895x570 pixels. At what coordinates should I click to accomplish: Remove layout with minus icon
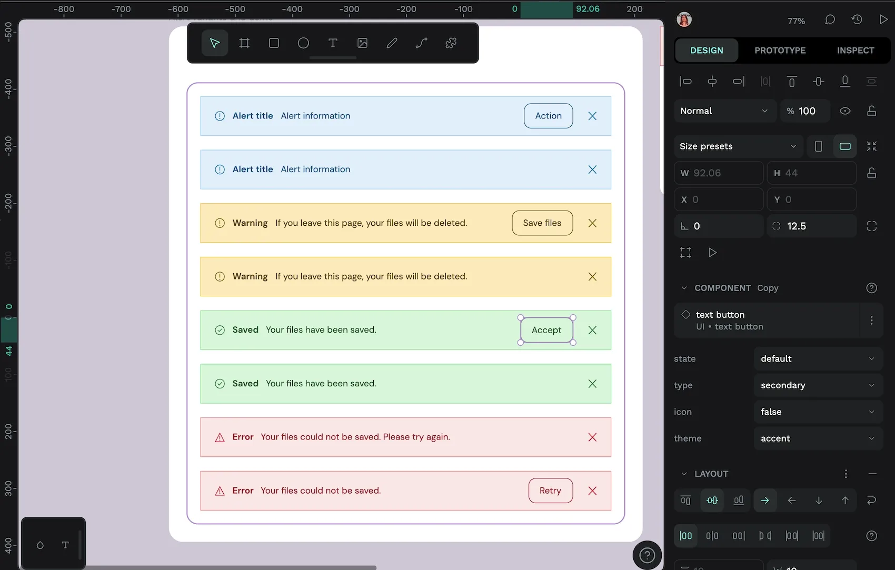pos(872,474)
